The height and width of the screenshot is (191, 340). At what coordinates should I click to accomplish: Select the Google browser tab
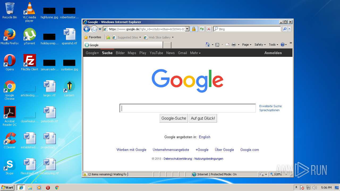[123, 45]
